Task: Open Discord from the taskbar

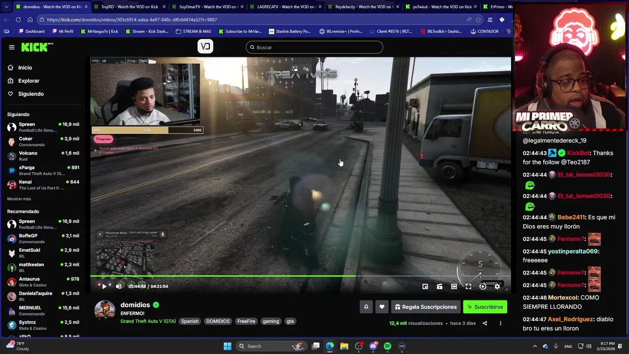Action: pos(373,346)
